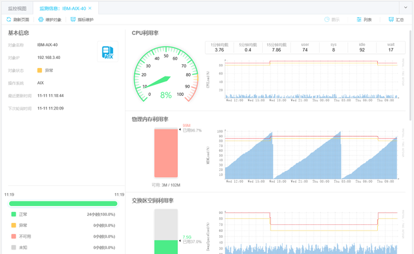Switch to 图示 chart view
The image size is (414, 254).
coord(332,19)
